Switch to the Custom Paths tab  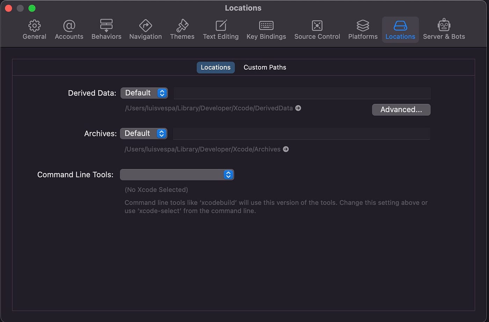[265, 67]
